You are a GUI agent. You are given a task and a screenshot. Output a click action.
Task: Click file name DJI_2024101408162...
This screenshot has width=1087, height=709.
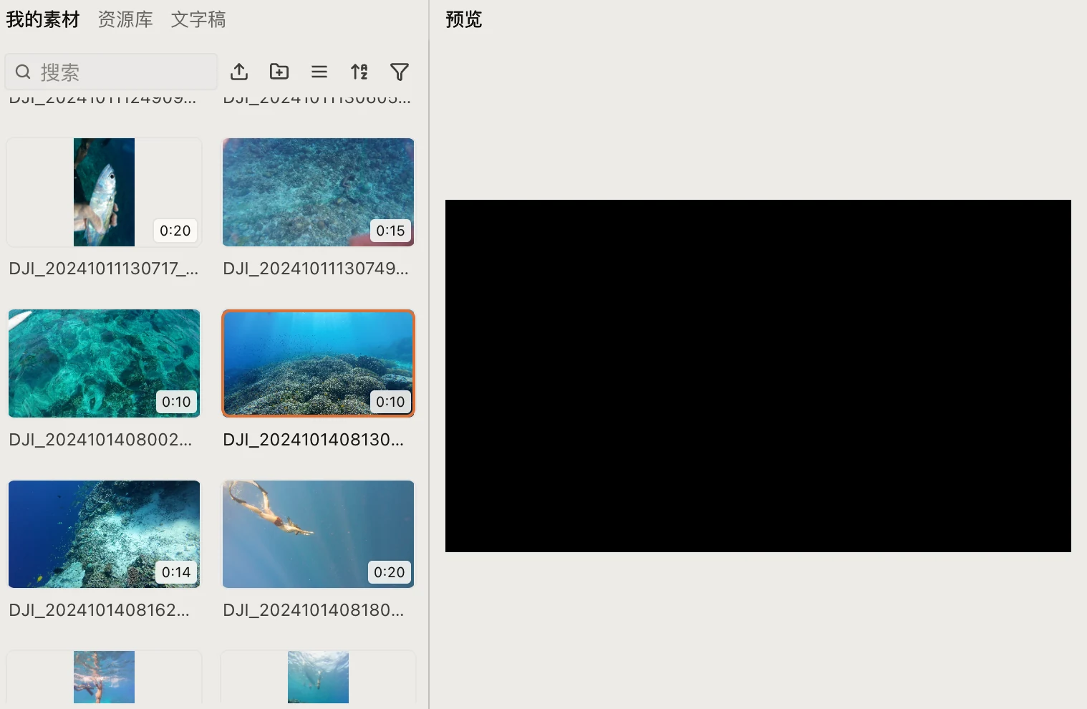point(100,610)
